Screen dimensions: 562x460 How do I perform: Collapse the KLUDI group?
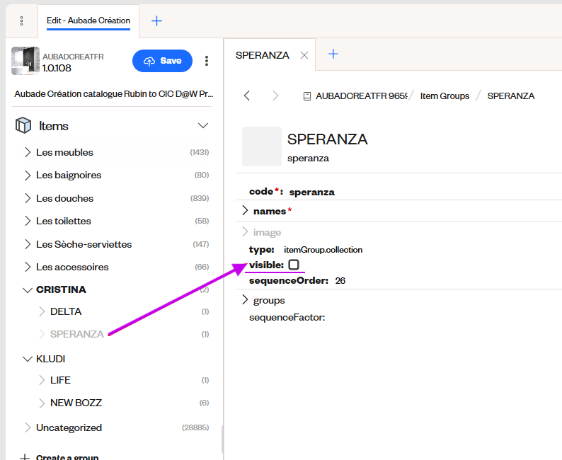coord(28,359)
